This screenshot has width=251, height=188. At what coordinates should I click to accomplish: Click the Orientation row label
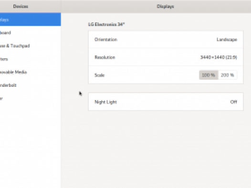106,40
